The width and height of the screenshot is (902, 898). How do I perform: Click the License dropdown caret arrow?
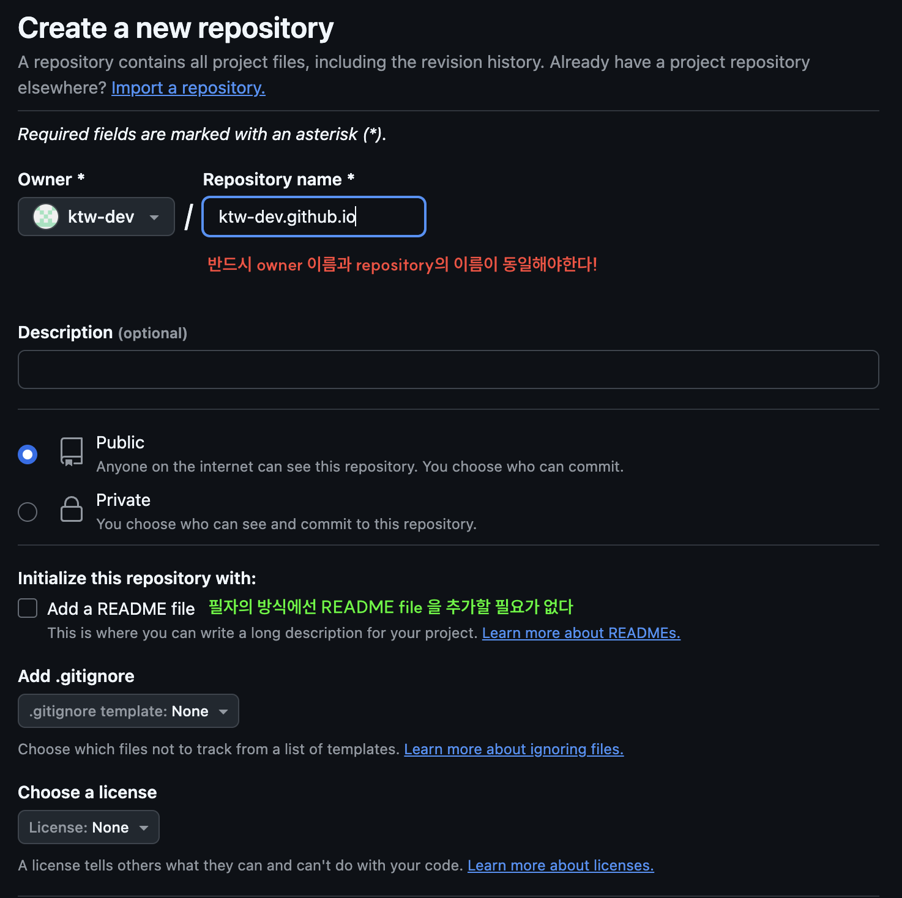(144, 828)
